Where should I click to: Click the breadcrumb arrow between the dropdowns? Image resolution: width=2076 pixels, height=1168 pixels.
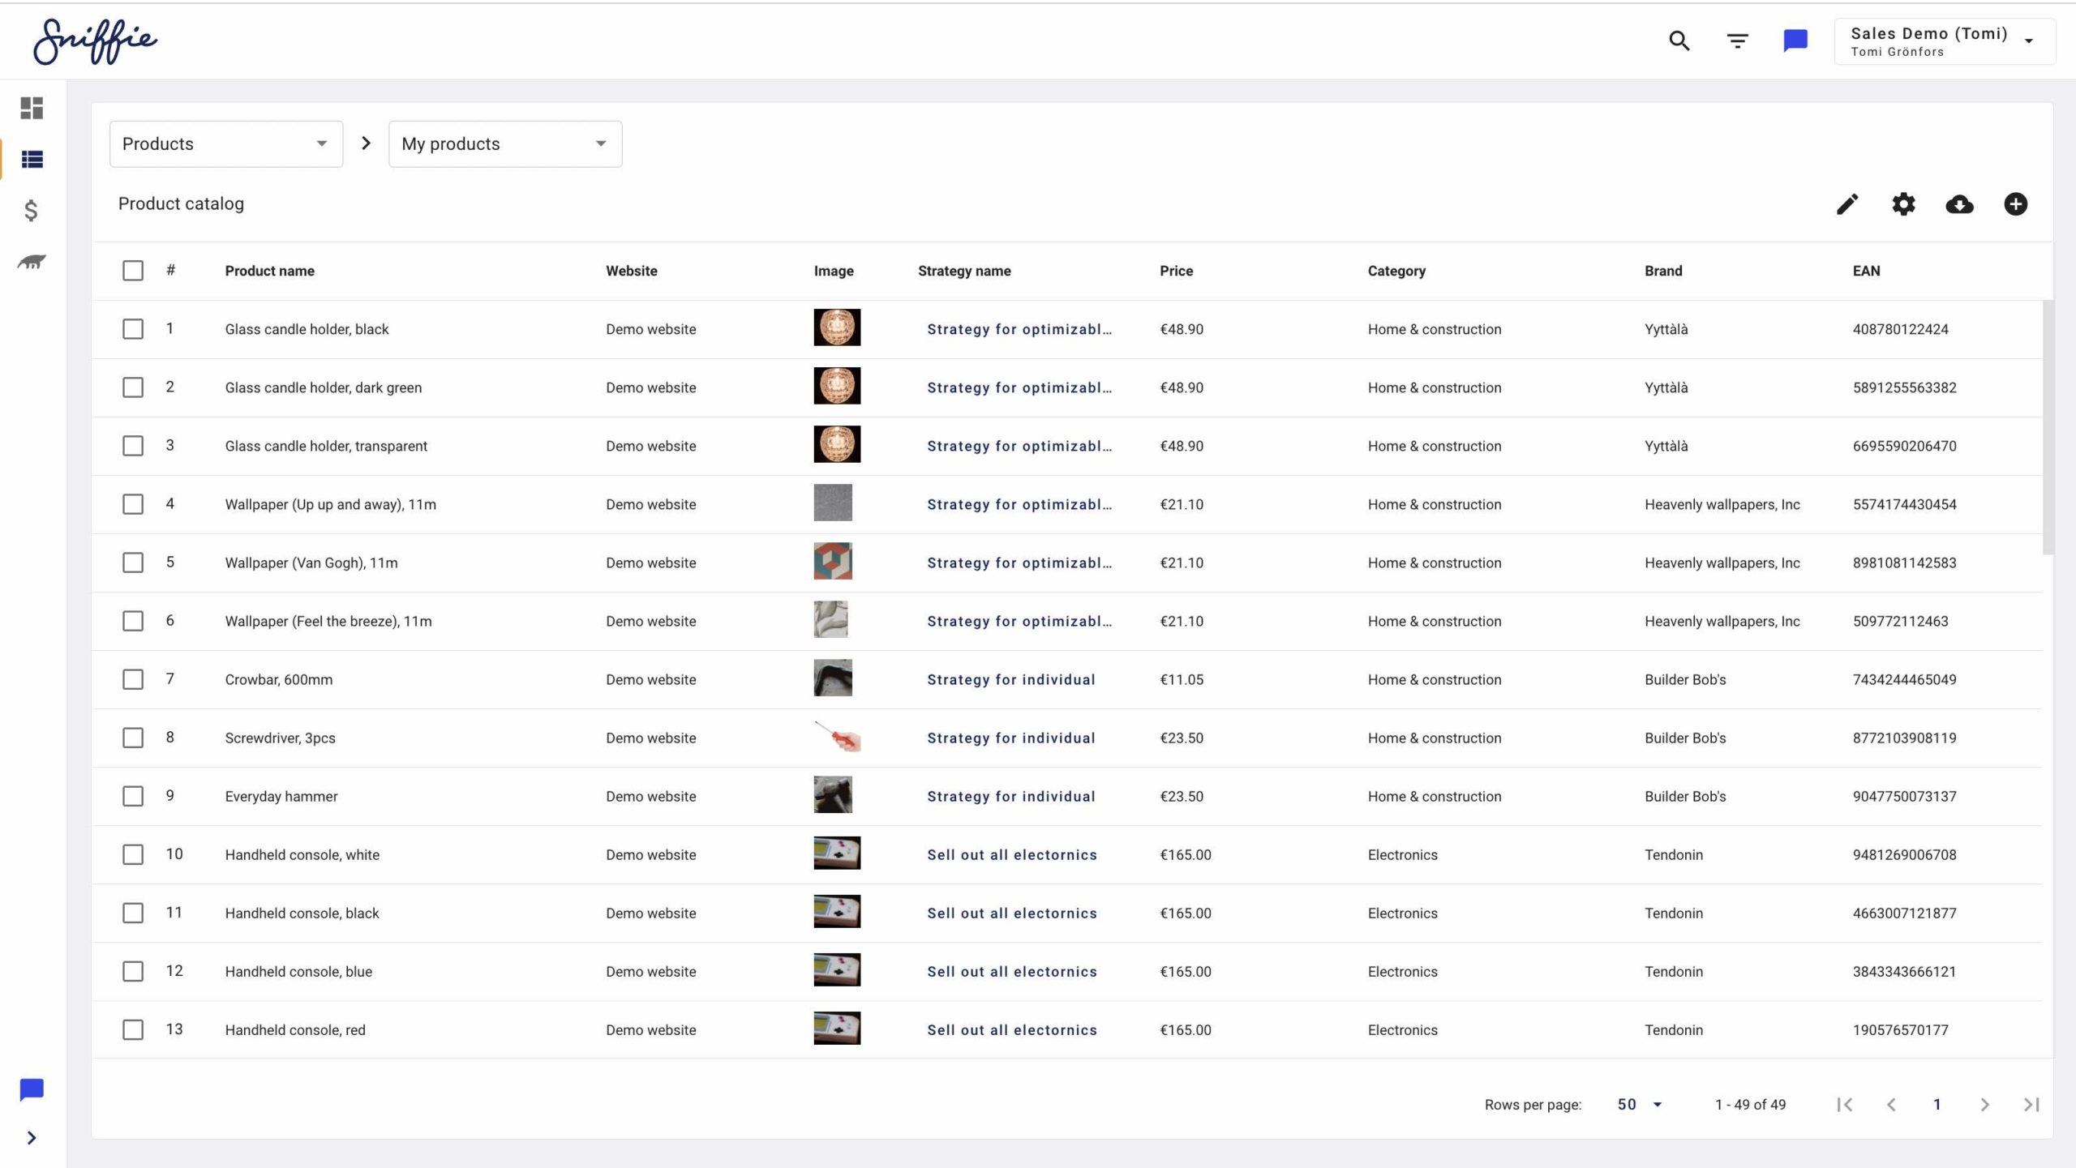(x=366, y=143)
